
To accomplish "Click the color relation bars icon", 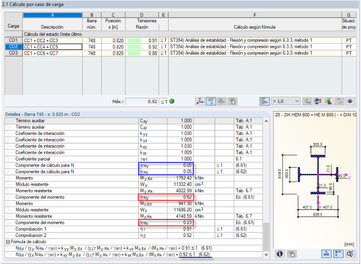I will (265, 101).
